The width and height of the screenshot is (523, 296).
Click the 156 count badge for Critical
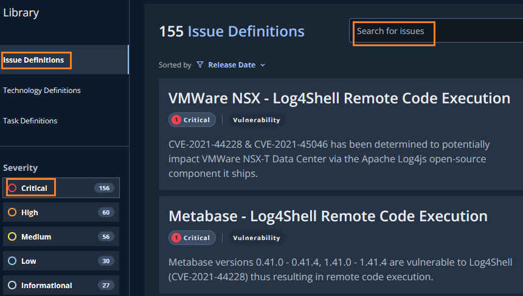[x=104, y=188]
